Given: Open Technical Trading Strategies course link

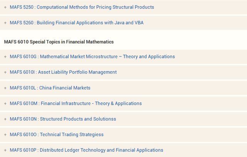Looking at the screenshot, I should tap(57, 135).
